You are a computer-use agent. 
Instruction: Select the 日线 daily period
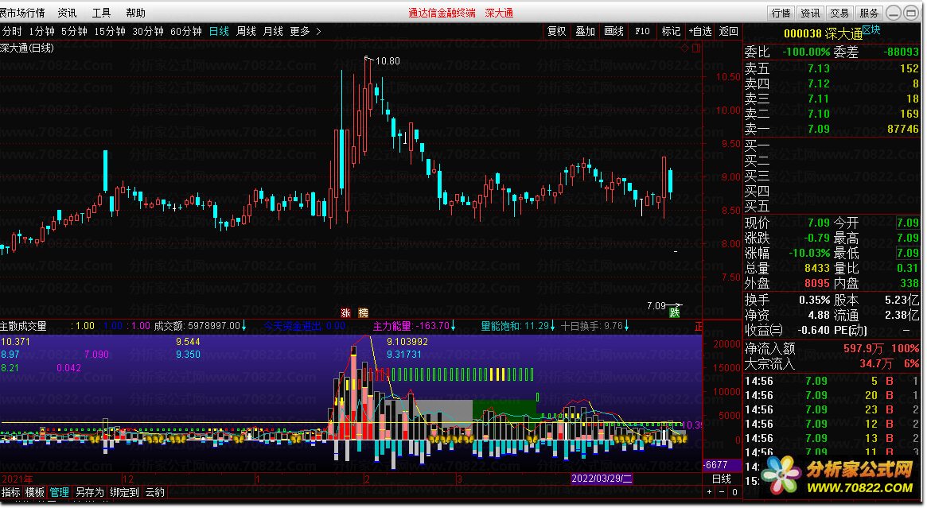pyautogui.click(x=220, y=31)
